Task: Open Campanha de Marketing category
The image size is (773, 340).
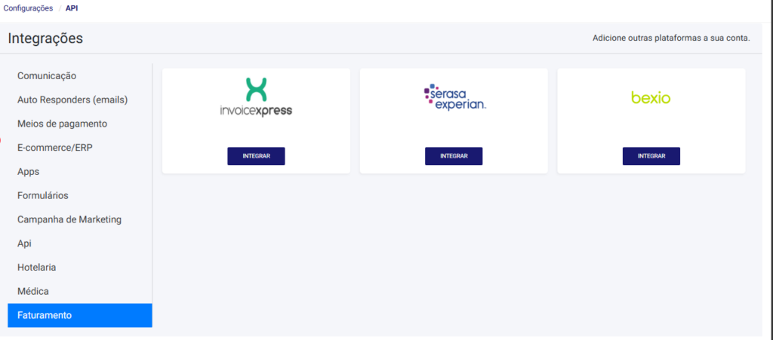Action: click(69, 219)
